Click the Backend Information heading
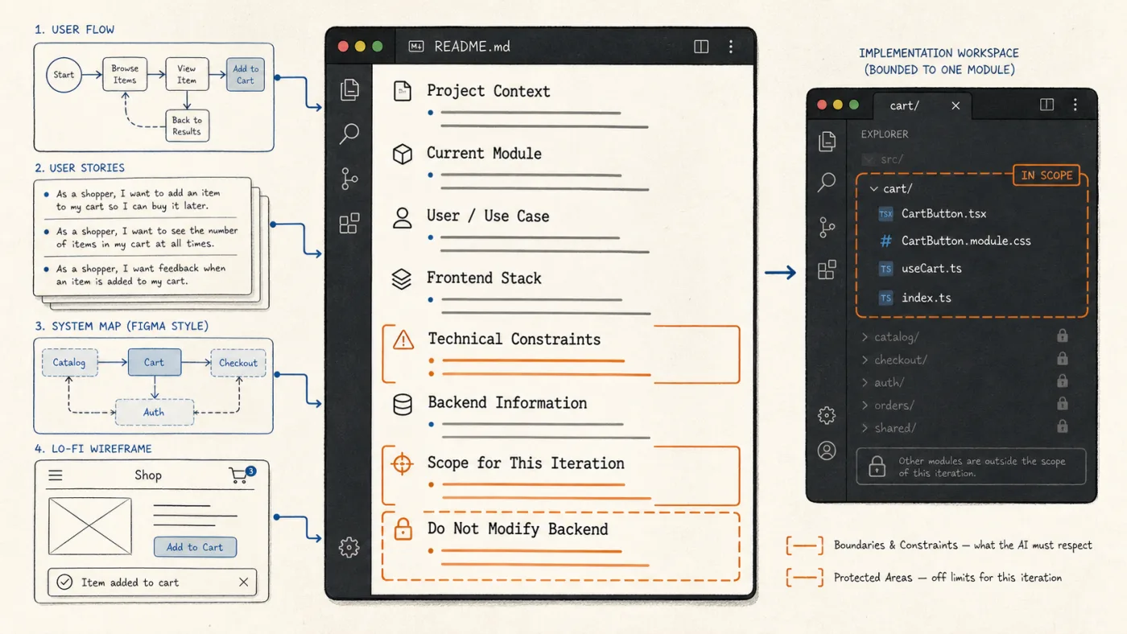Image resolution: width=1127 pixels, height=634 pixels. point(507,402)
